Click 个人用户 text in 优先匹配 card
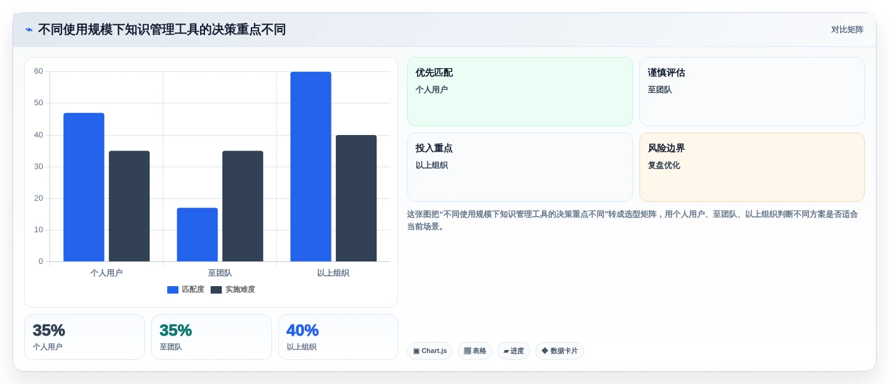Screen dimensions: 889x384 pyautogui.click(x=432, y=90)
